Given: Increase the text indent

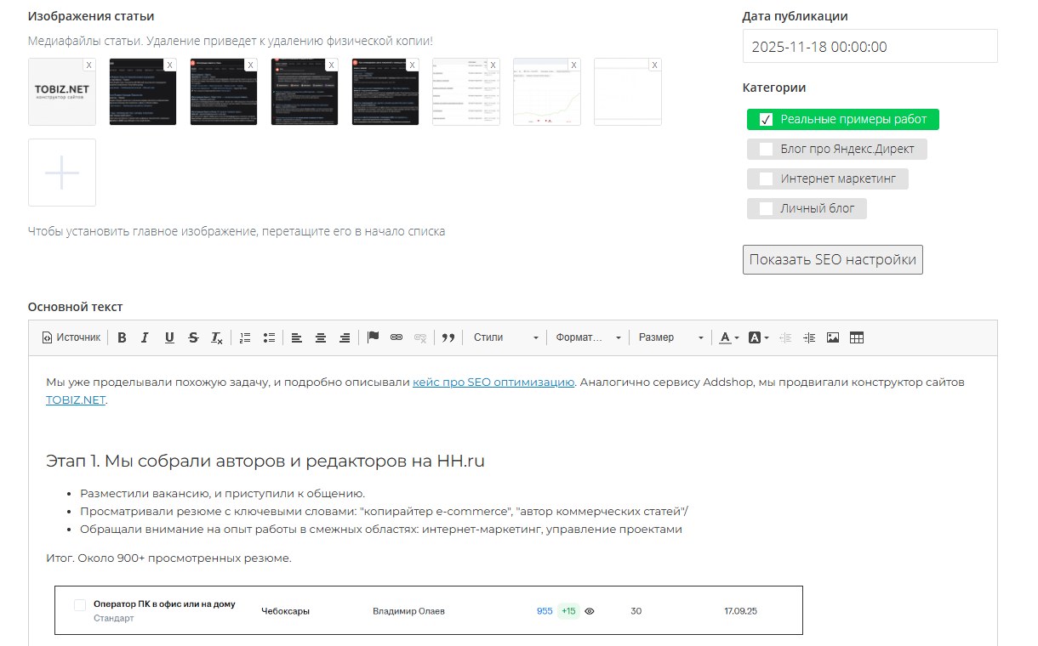Looking at the screenshot, I should [x=809, y=337].
